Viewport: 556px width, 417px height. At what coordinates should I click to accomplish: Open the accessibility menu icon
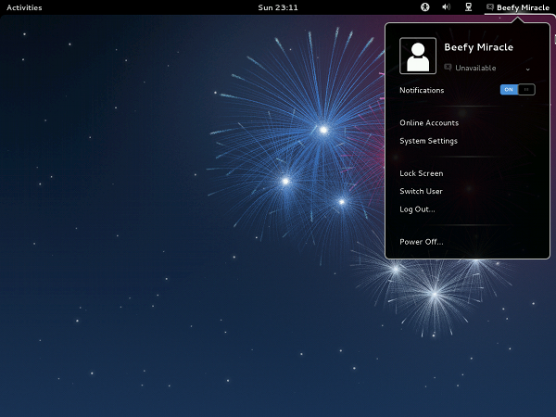tap(424, 7)
